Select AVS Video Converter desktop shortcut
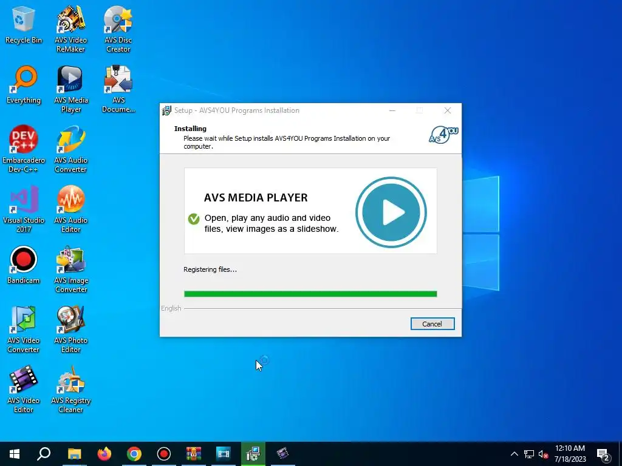Screen dimensions: 622x466 point(24,329)
